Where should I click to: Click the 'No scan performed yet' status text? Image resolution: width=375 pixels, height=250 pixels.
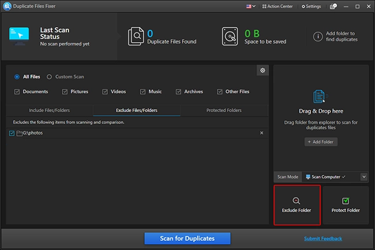(65, 44)
